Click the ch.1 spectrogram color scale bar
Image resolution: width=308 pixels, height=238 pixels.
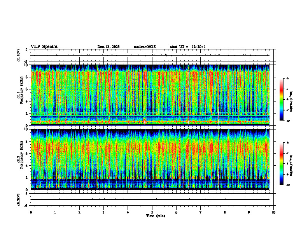pyautogui.click(x=282, y=100)
